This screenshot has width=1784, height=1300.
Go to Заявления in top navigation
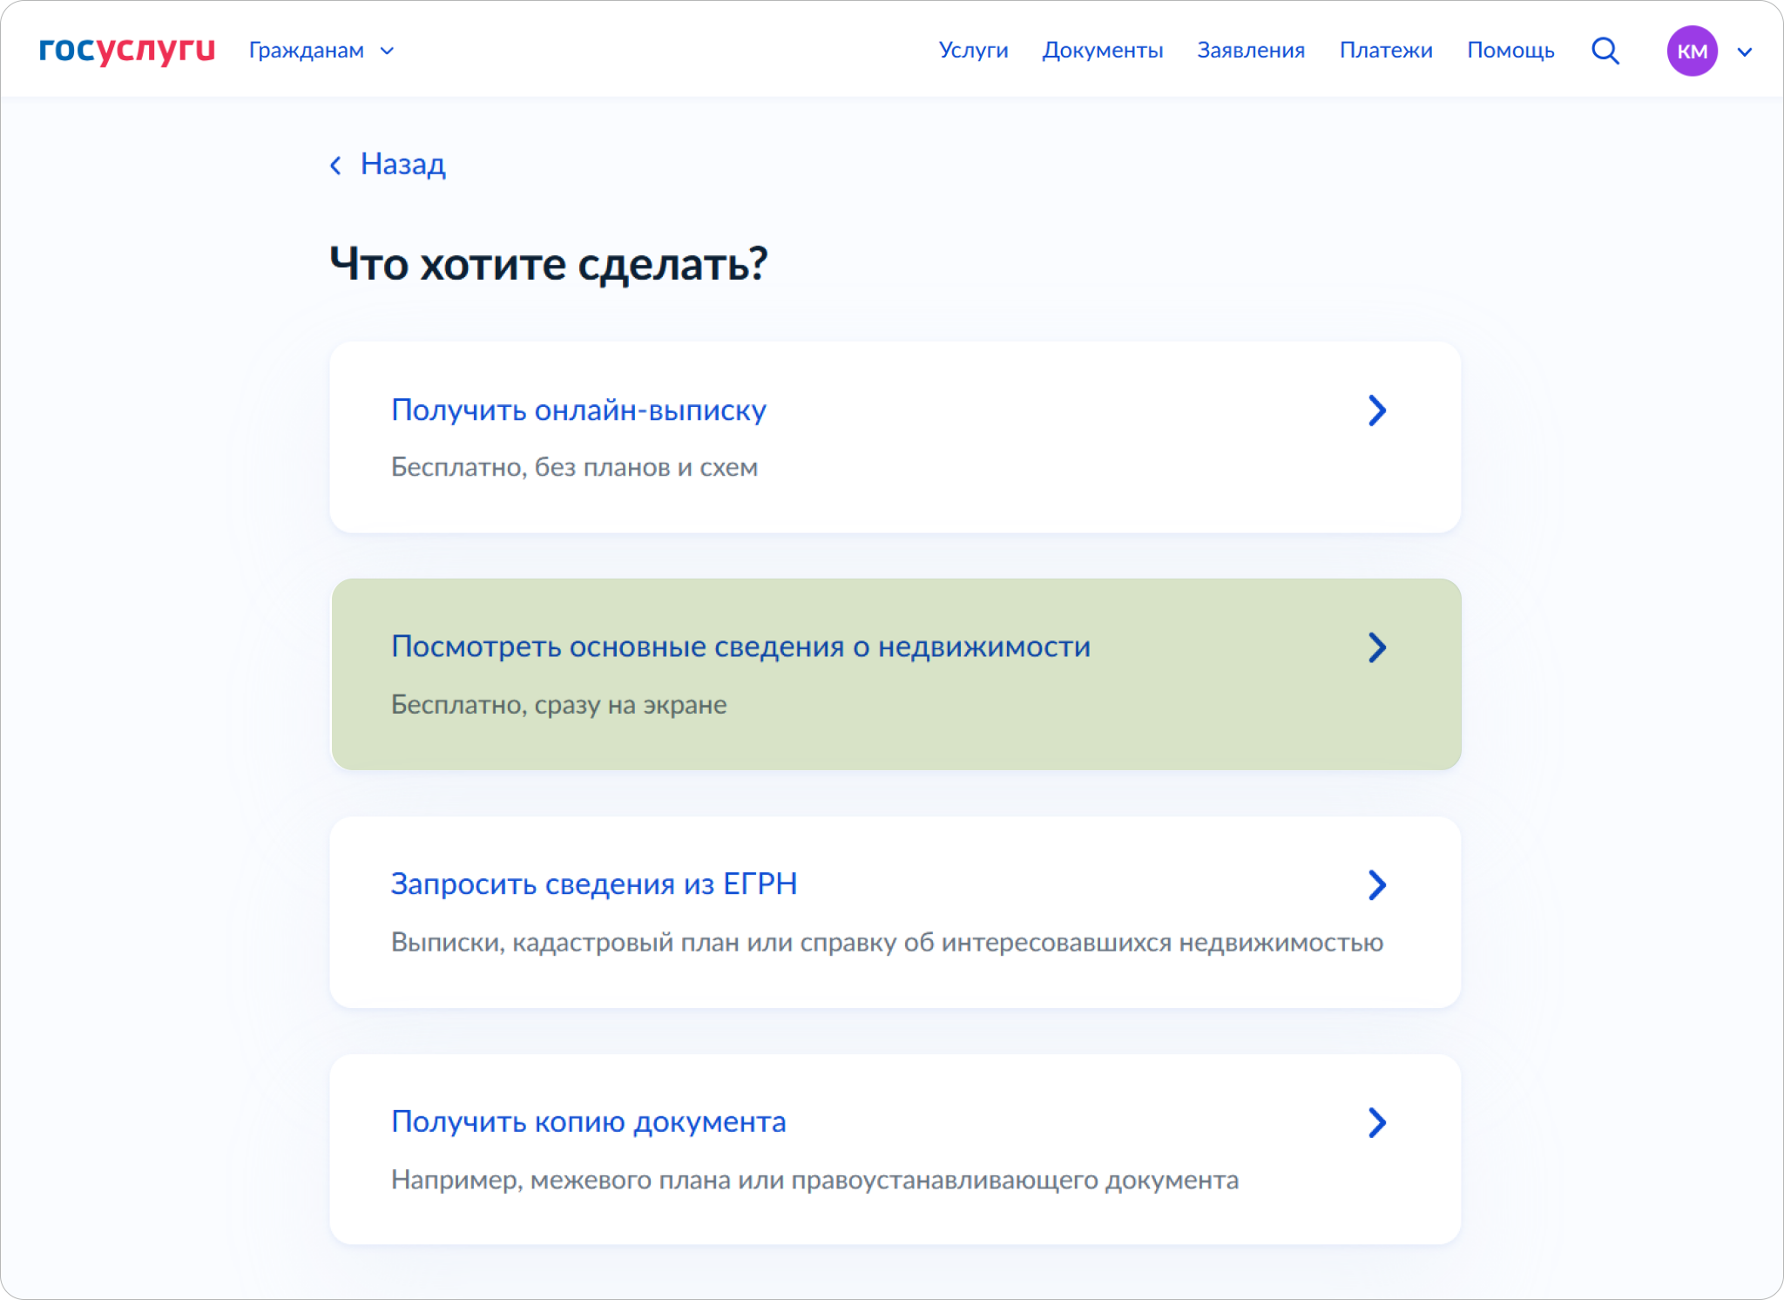[1250, 51]
